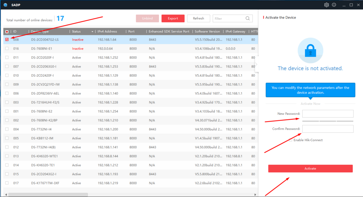This screenshot has width=363, height=197.
Task: Click the blue padlock icon
Action: click(310, 51)
